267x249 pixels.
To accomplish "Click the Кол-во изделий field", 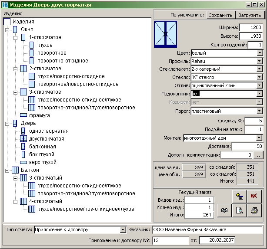I will click(x=255, y=45).
